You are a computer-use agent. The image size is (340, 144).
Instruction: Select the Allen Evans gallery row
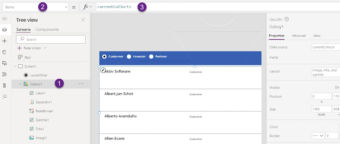tap(180, 139)
